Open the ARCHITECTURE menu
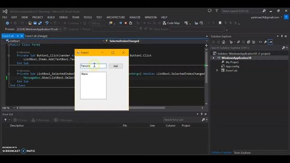The image size is (290, 163). [x=116, y=17]
